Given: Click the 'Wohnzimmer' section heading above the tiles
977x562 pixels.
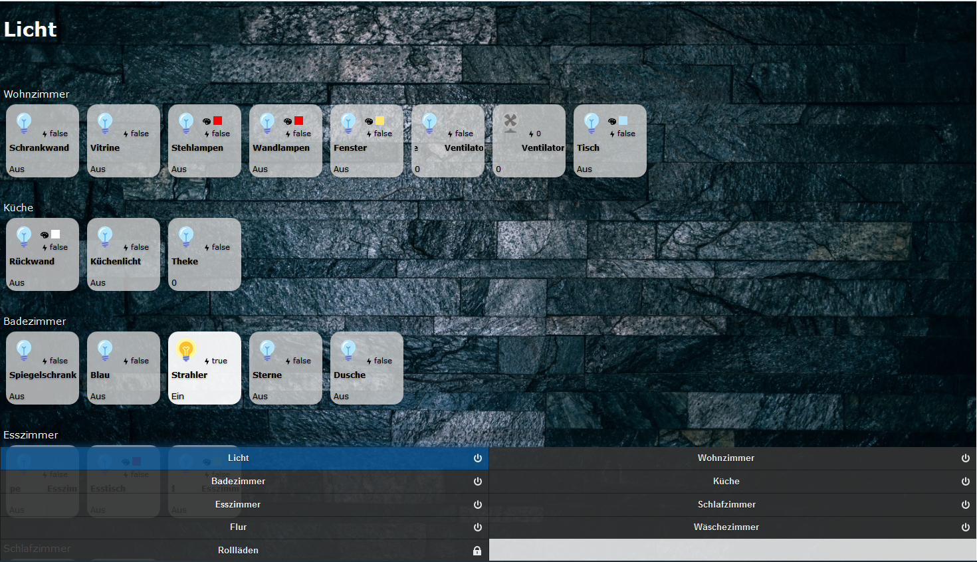Looking at the screenshot, I should [37, 94].
